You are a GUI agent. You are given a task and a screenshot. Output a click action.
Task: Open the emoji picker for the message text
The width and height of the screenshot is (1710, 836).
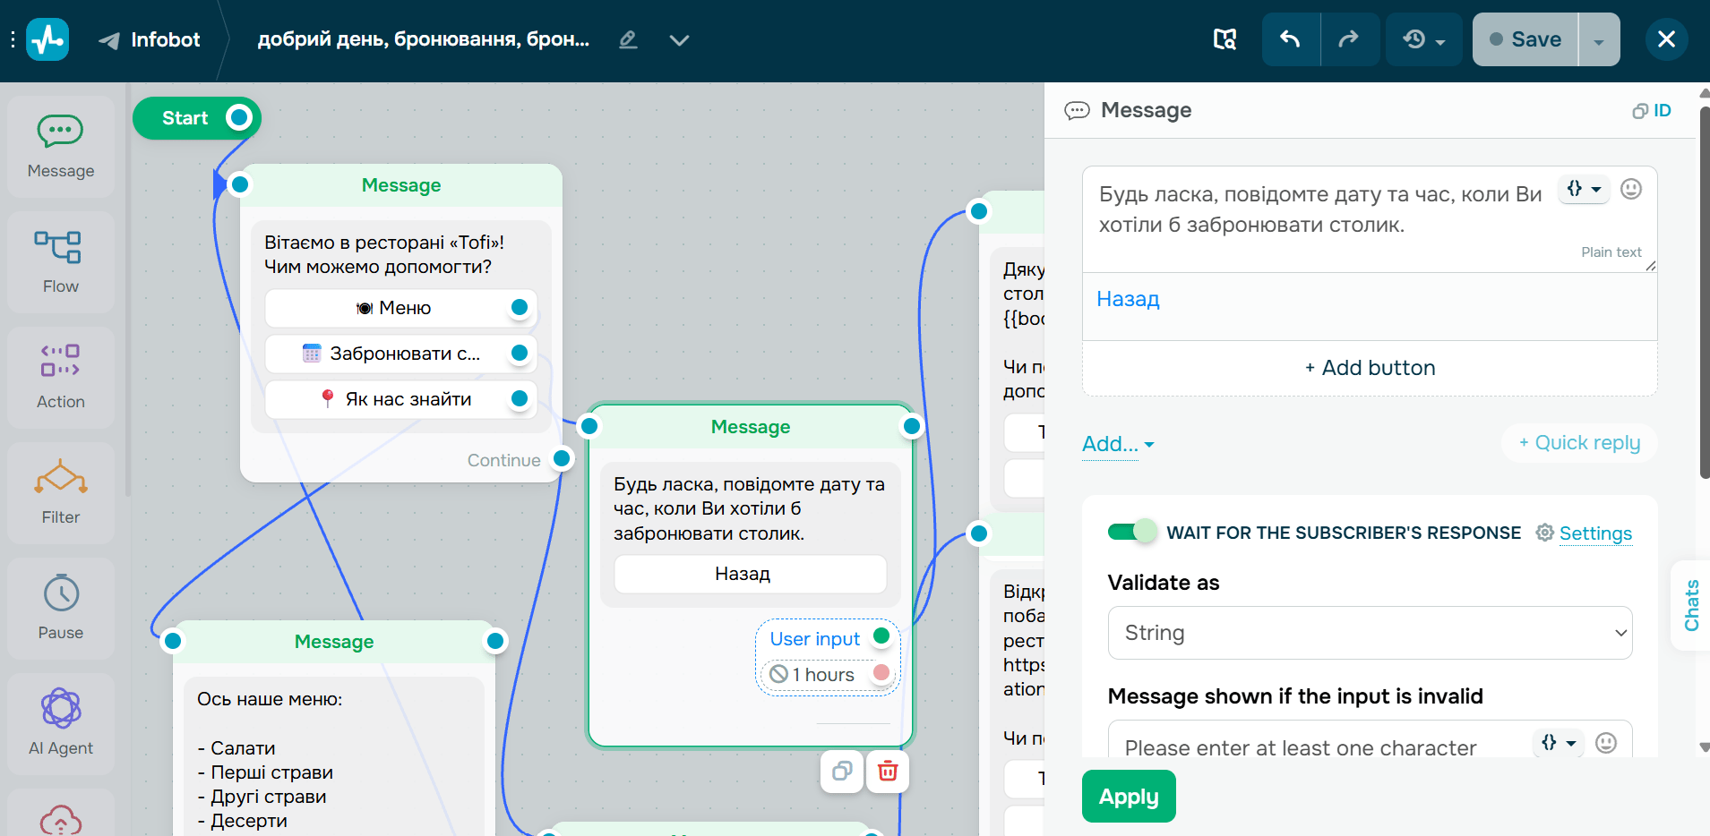pos(1631,189)
